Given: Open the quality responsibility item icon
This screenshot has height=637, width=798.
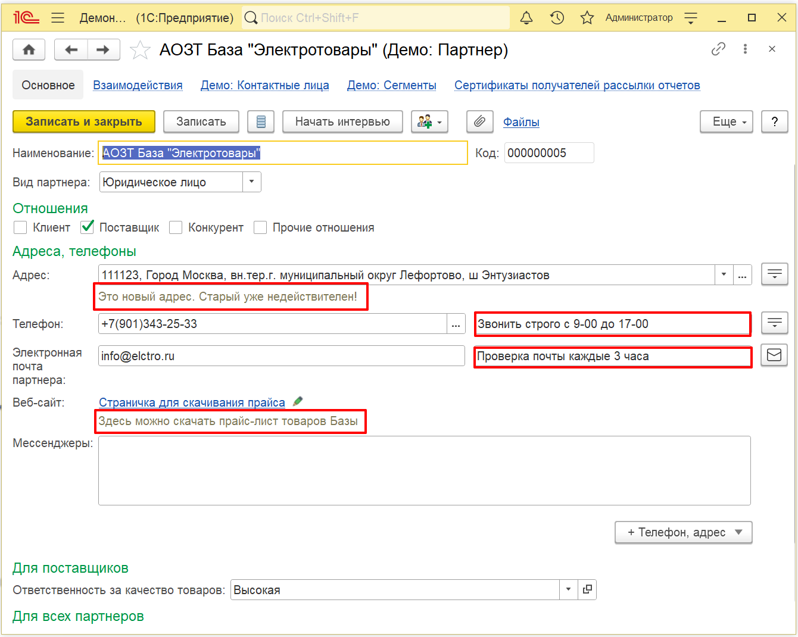Looking at the screenshot, I should [587, 589].
